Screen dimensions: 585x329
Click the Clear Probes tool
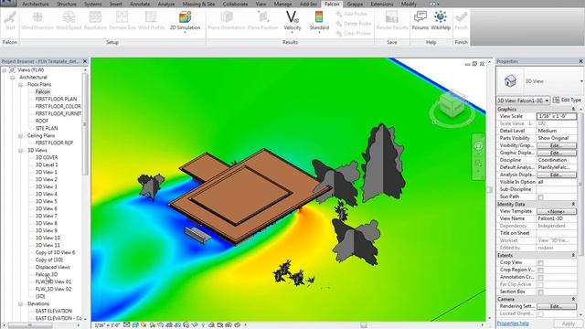click(354, 33)
